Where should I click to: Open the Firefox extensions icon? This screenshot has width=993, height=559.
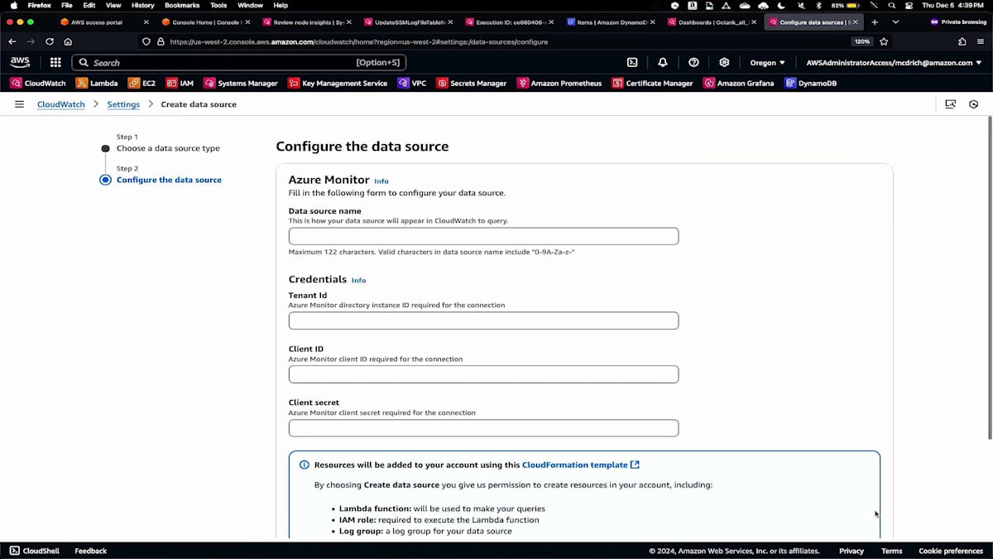click(x=962, y=41)
